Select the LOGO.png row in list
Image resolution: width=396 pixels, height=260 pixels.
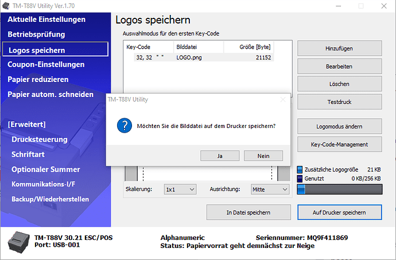coord(204,57)
